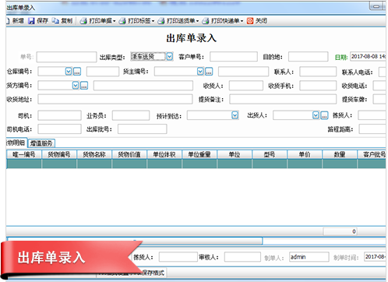Click the 制单时间 field
The image size is (388, 282).
375,257
